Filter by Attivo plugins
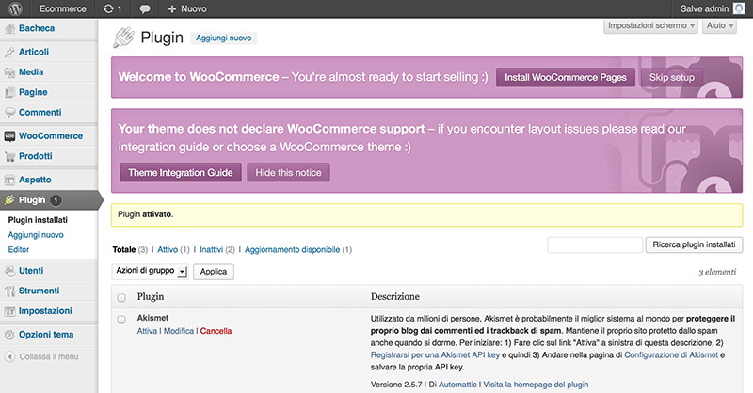The image size is (753, 393). (x=168, y=249)
